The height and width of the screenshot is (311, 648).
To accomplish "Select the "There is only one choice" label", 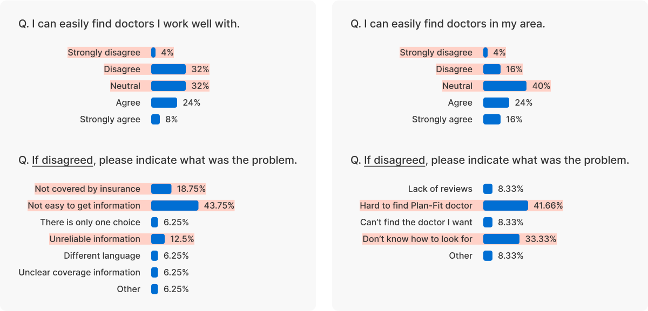I will point(90,222).
